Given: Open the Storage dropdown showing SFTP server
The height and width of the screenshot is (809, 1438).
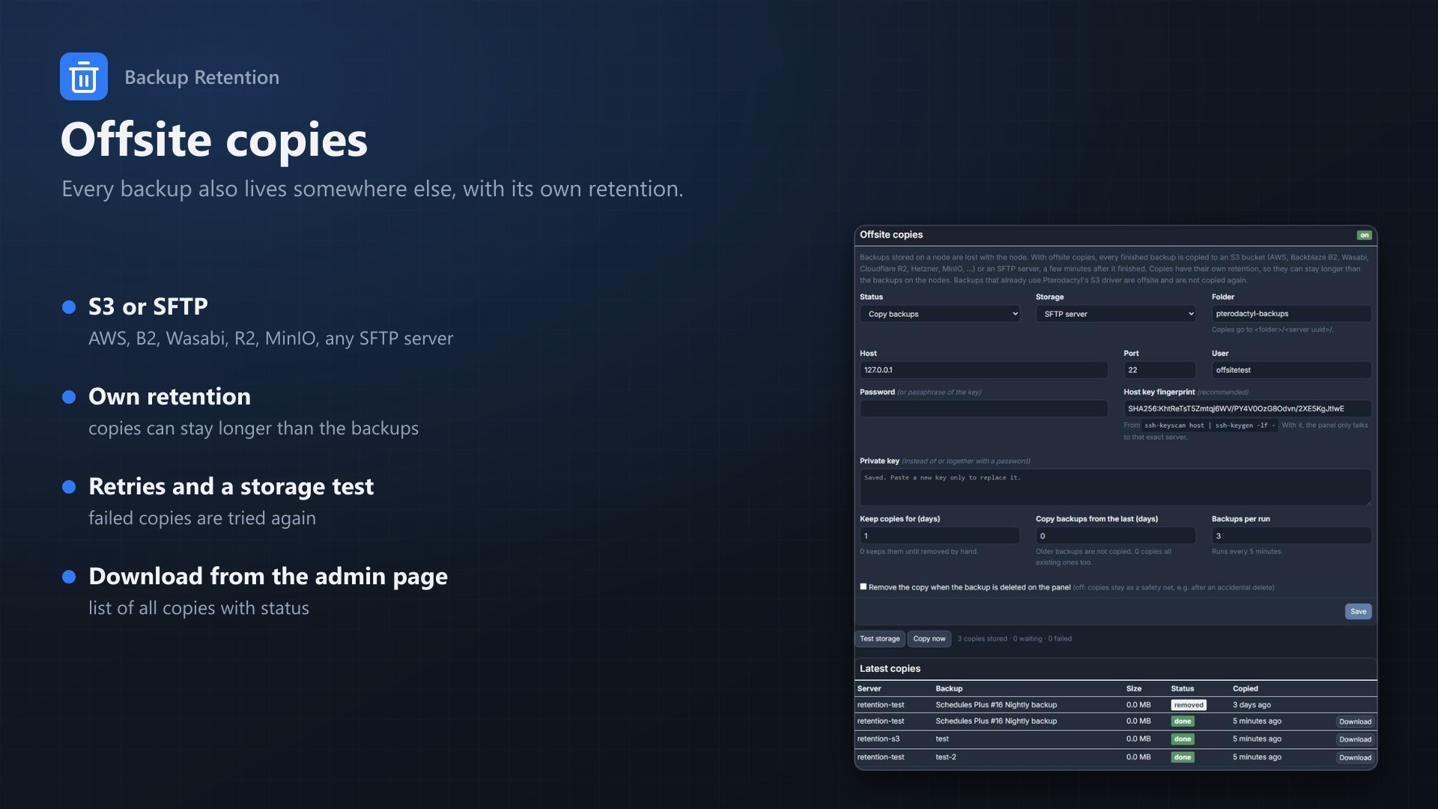Looking at the screenshot, I should click(x=1115, y=314).
